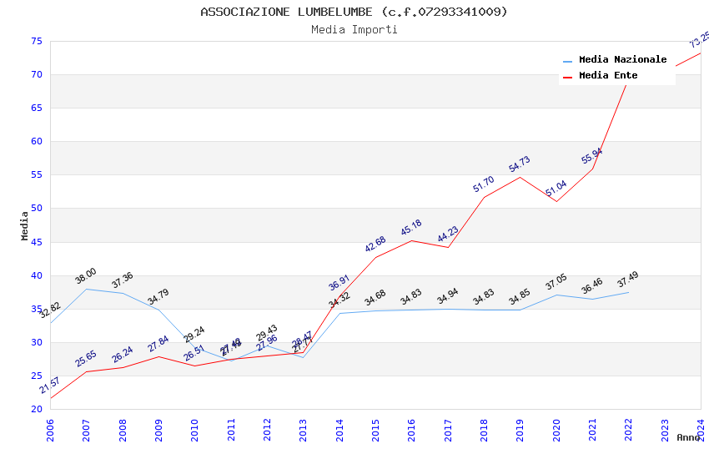Click the data label 21.57
This screenshot has width=709, height=459.
(x=50, y=386)
